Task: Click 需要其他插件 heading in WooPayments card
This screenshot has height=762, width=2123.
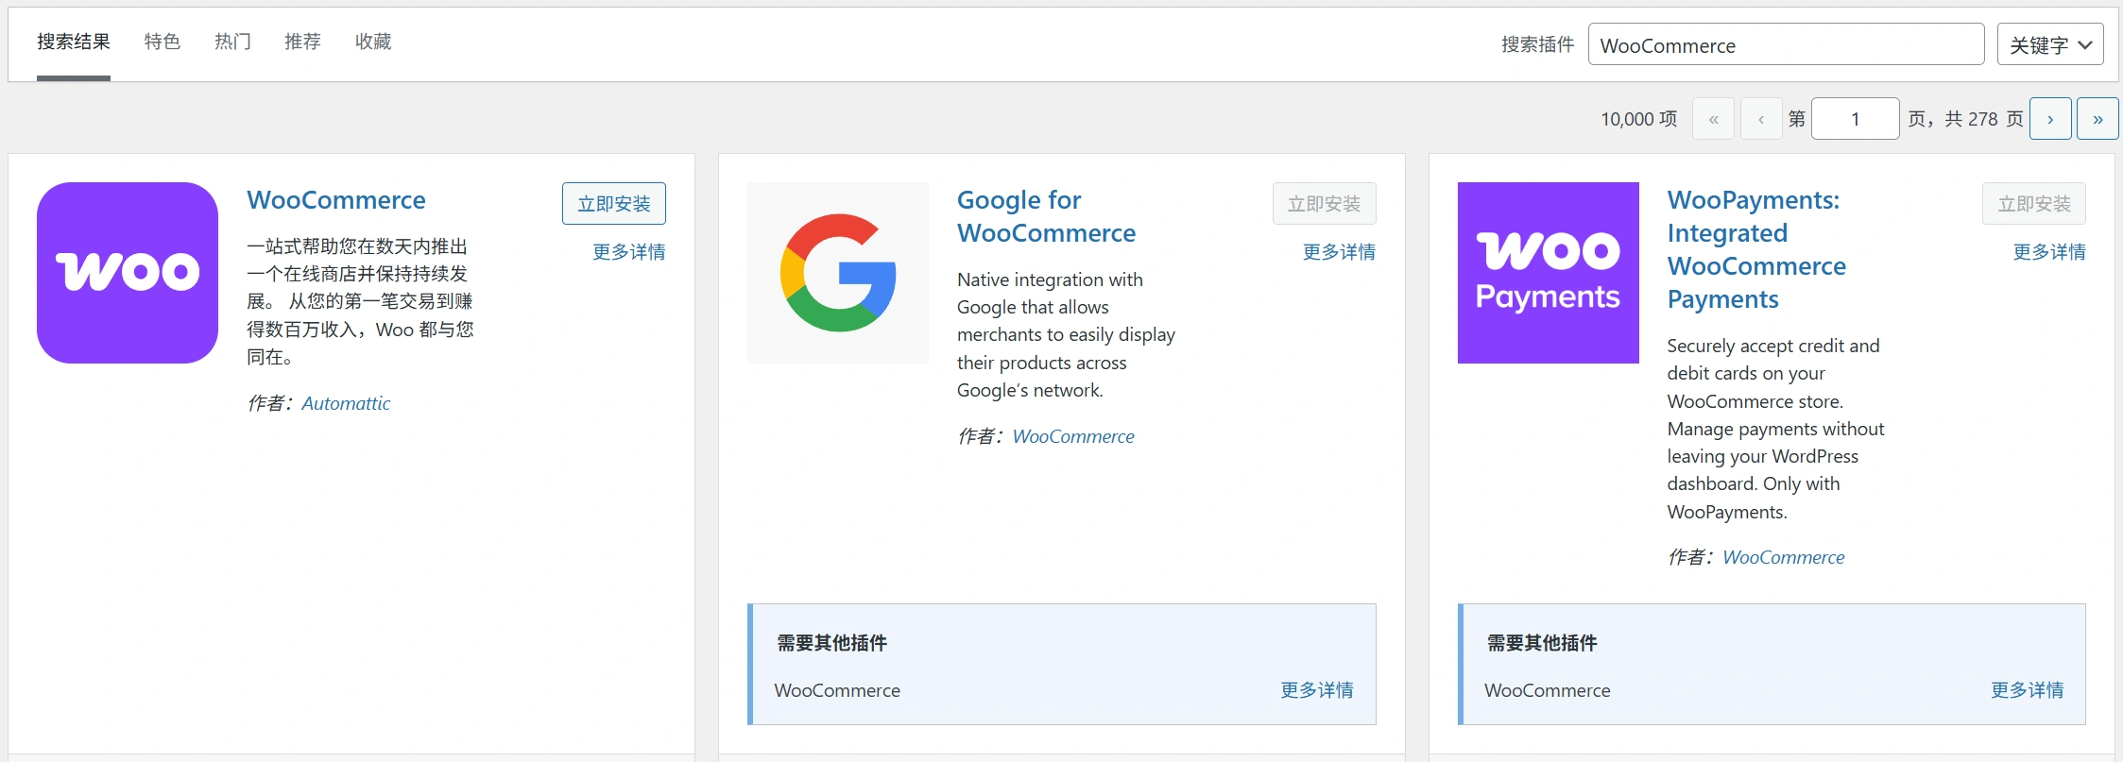Action: coord(1542,643)
